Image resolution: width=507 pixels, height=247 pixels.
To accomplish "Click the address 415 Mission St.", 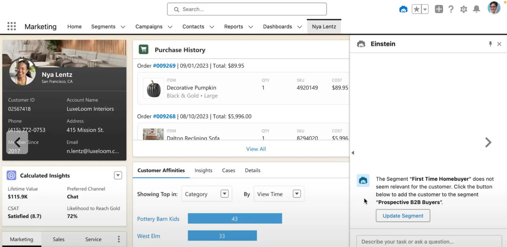I will coord(85,130).
